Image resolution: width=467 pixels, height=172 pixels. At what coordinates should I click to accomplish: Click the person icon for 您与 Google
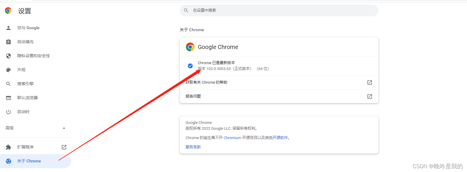click(x=8, y=28)
